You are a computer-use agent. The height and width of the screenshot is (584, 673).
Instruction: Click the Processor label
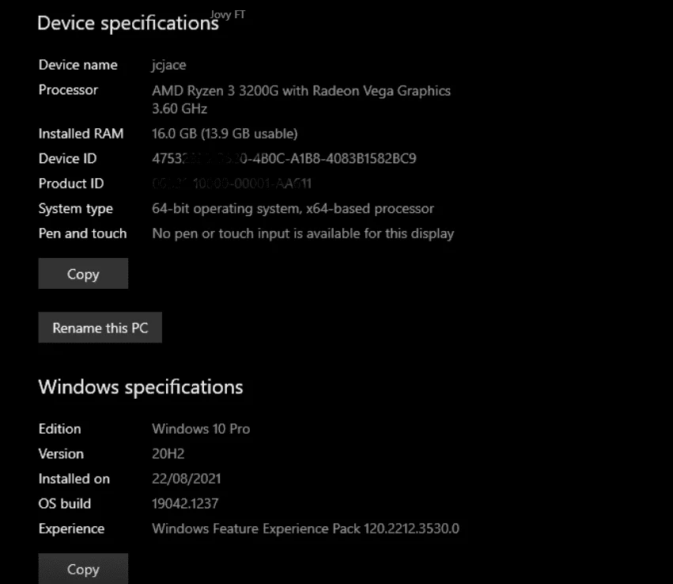click(x=68, y=89)
